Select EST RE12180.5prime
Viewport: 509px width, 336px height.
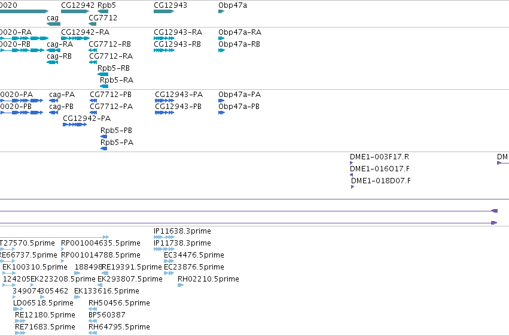45,315
